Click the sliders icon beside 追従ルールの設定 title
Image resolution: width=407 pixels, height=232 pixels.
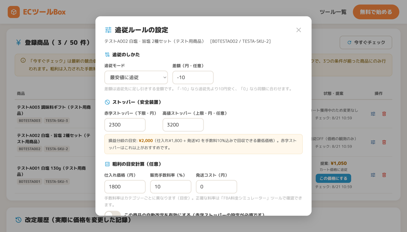(108, 30)
